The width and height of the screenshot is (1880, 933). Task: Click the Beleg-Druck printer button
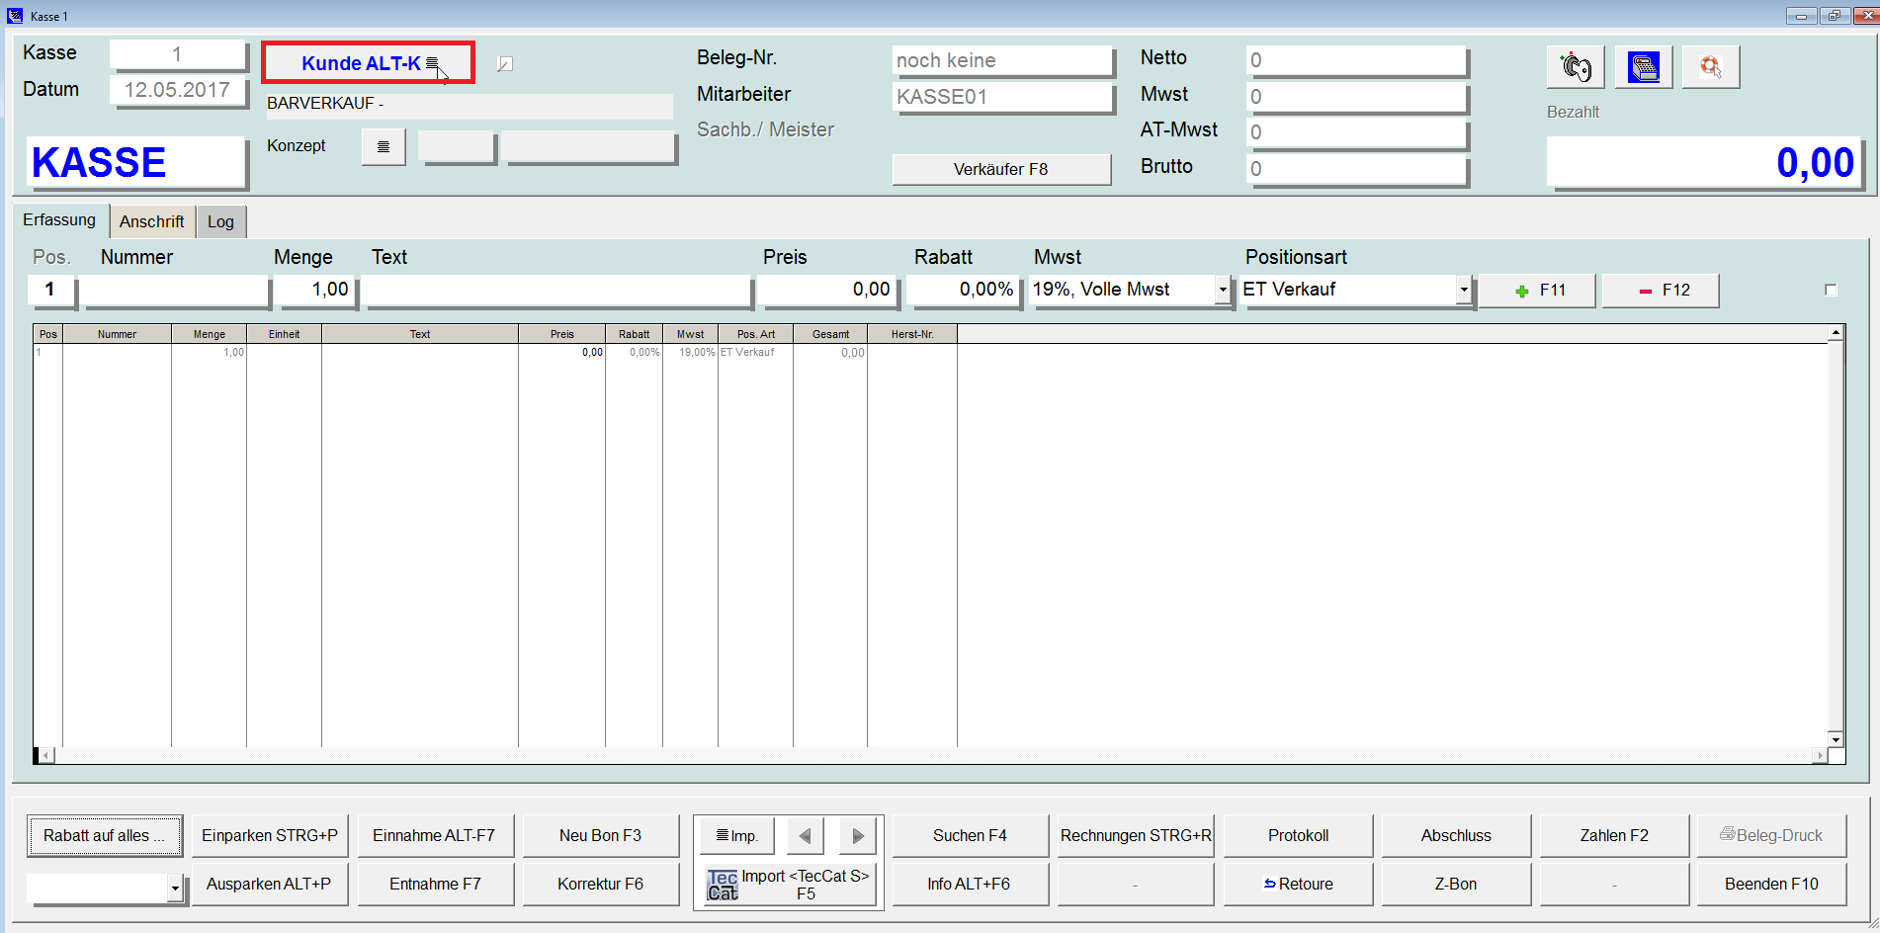[1771, 835]
